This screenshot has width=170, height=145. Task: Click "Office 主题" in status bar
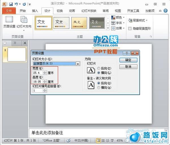point(51,140)
